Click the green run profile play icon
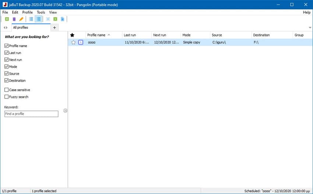The image size is (313, 194). (x=55, y=19)
